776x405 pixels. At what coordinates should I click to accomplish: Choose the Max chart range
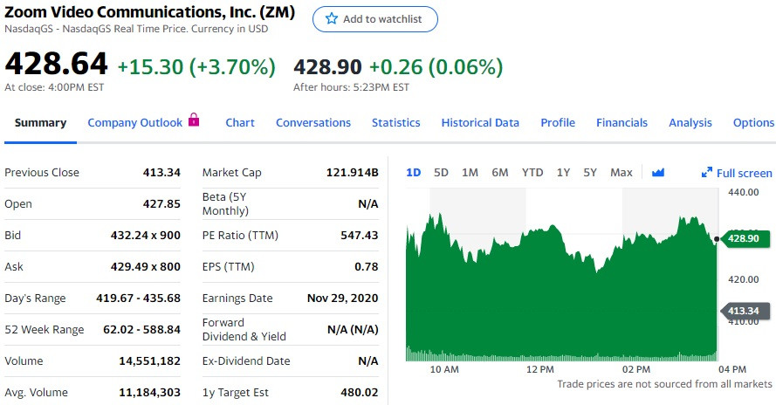point(621,173)
